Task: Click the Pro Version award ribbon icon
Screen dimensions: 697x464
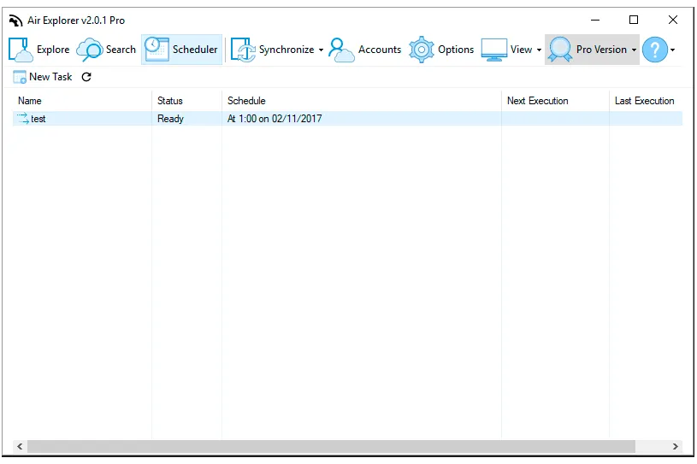Action: tap(559, 50)
